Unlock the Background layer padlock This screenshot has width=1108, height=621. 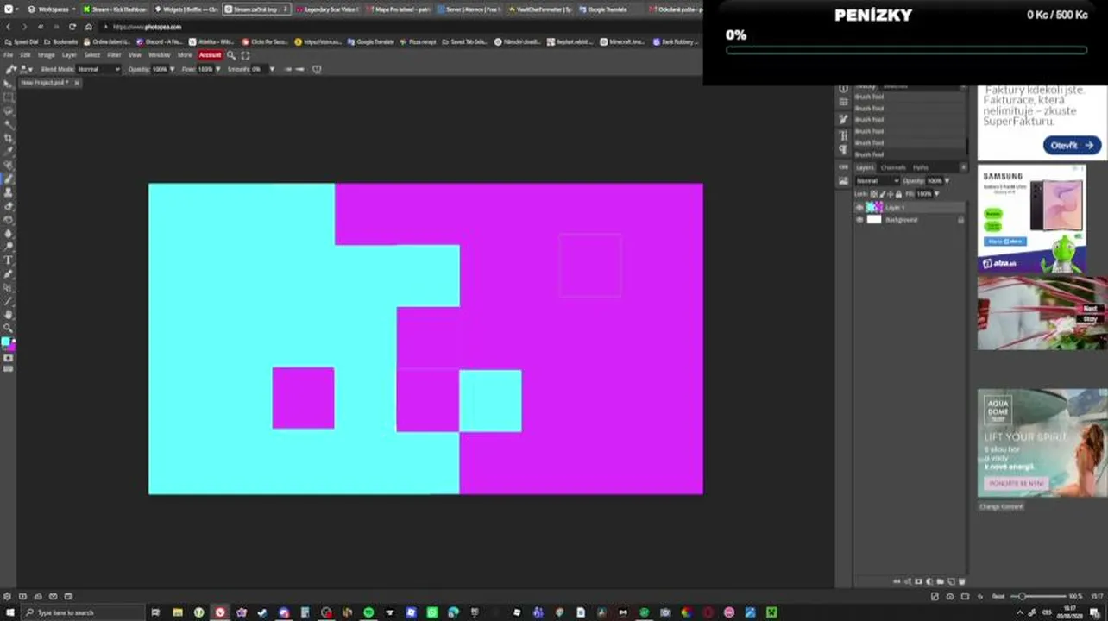960,220
